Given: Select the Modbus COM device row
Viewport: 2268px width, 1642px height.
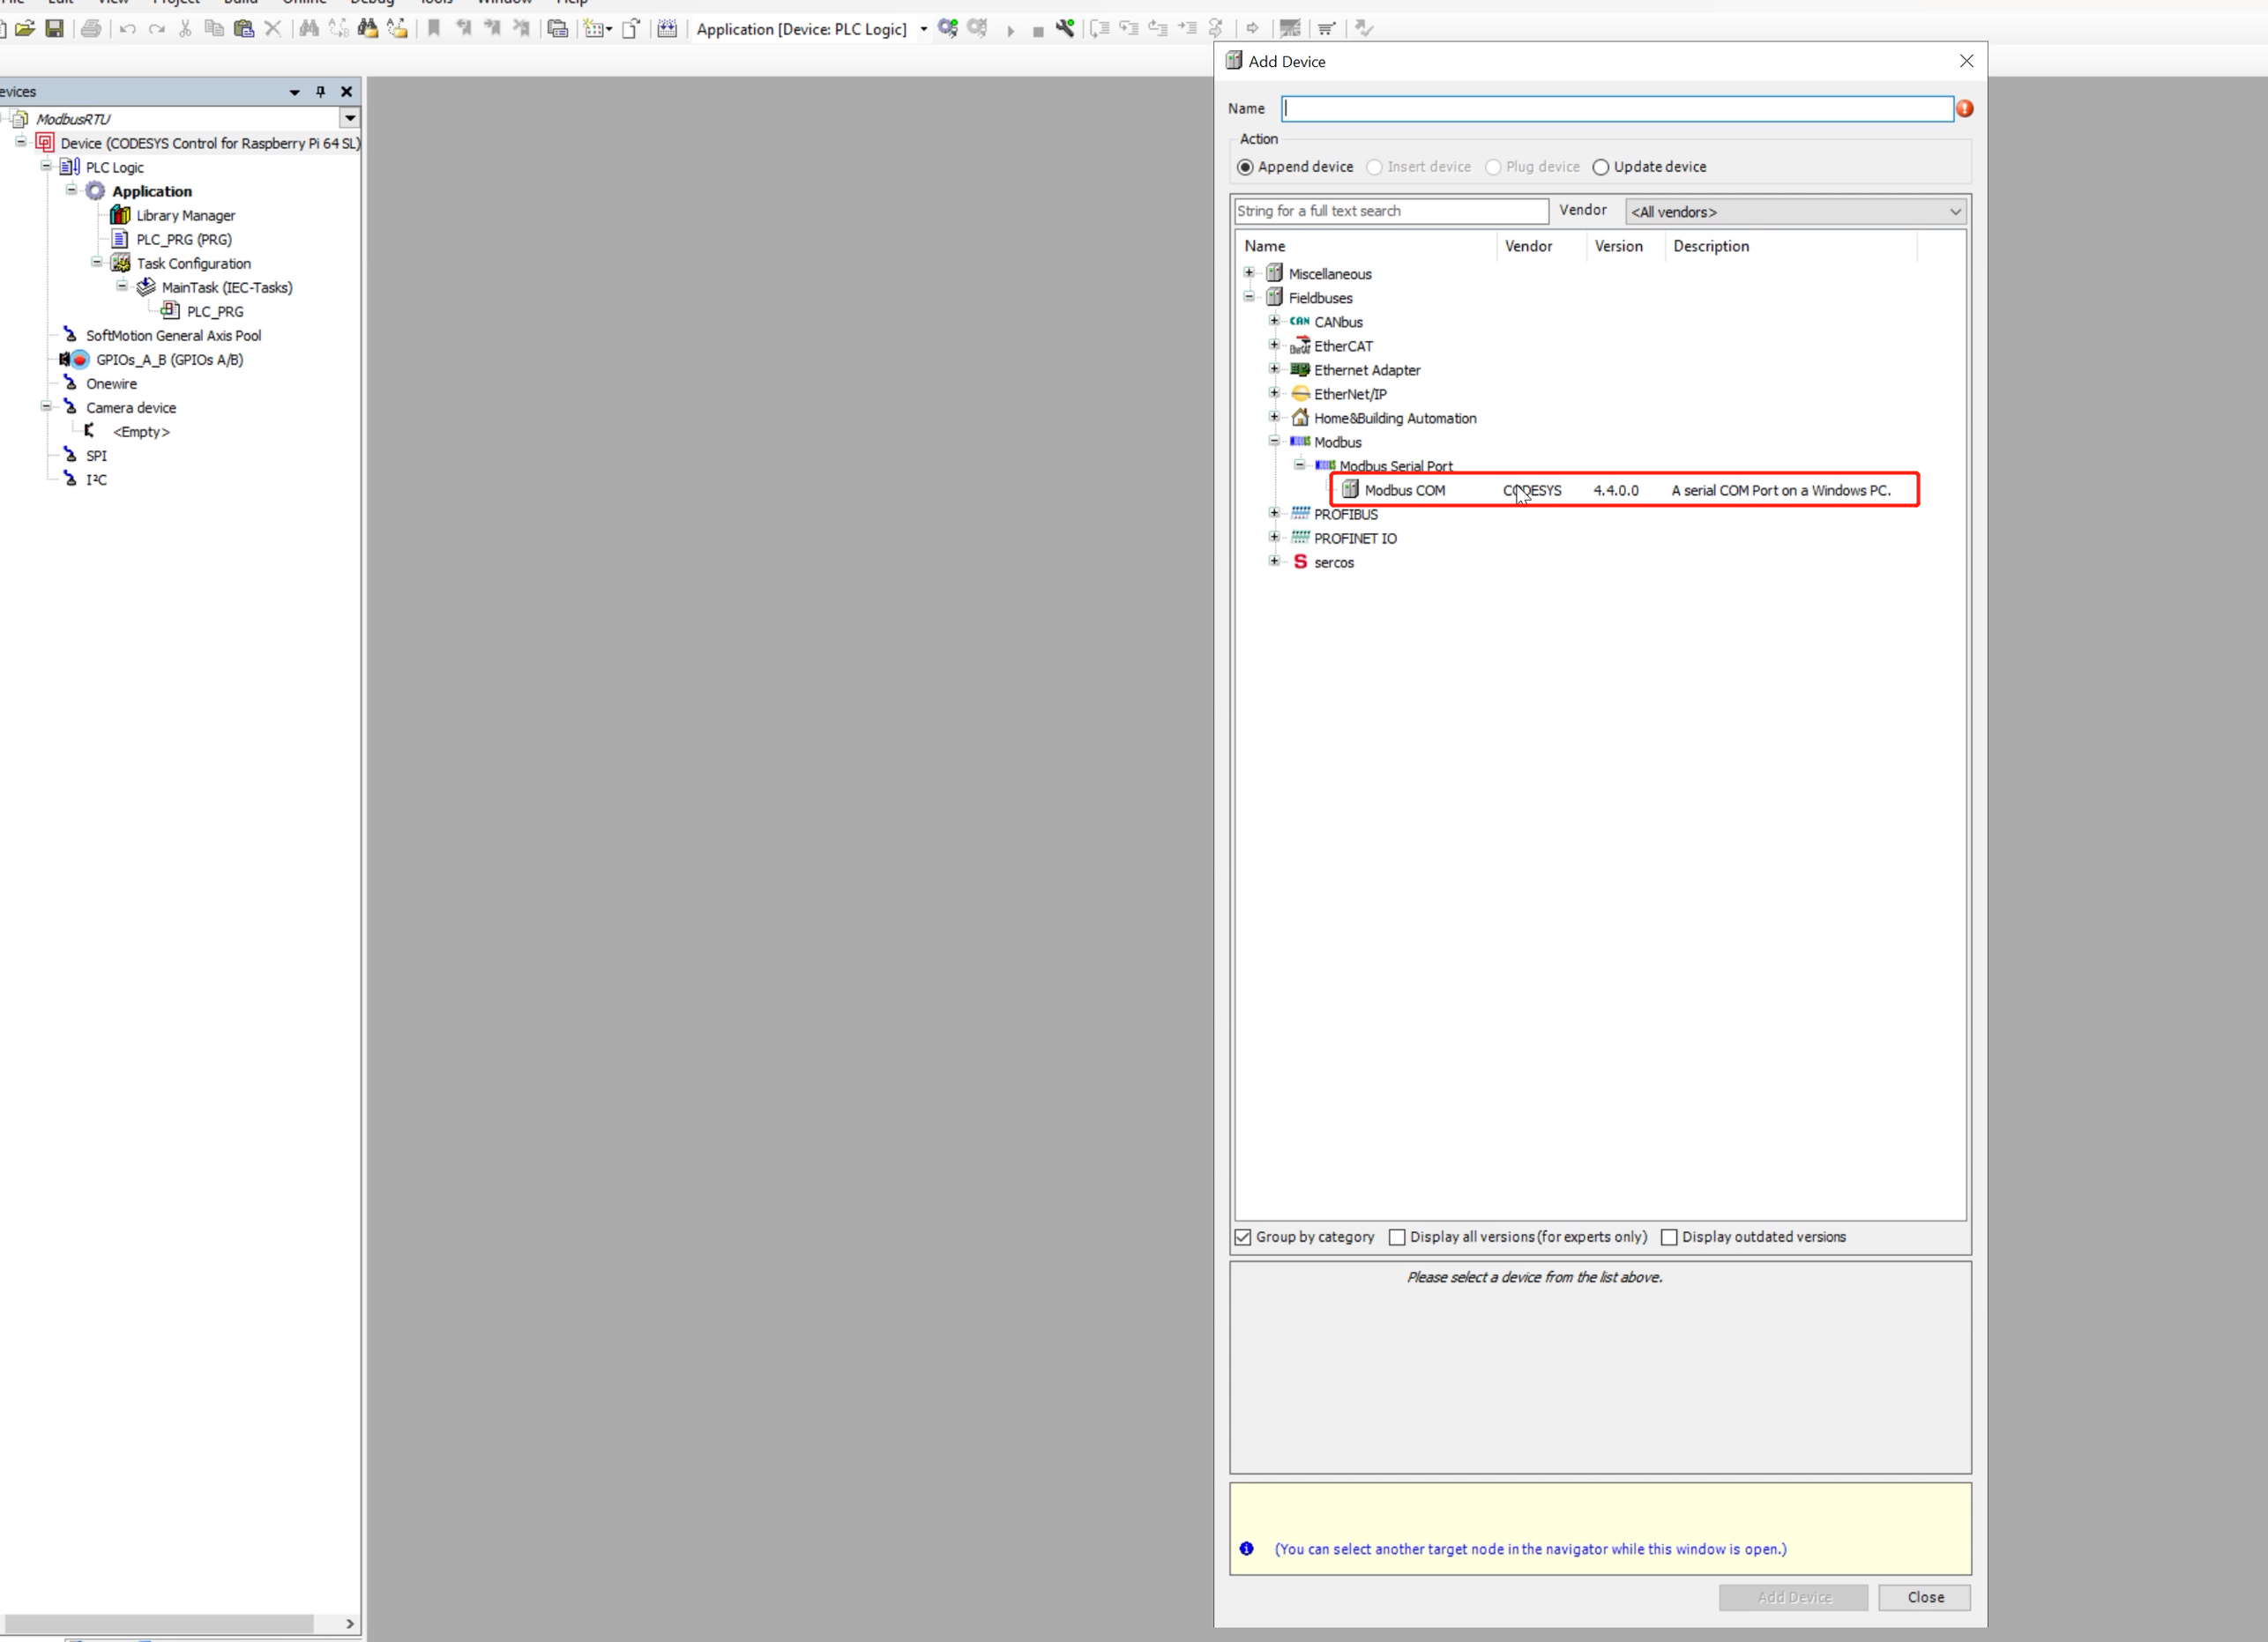Looking at the screenshot, I should pyautogui.click(x=1625, y=491).
